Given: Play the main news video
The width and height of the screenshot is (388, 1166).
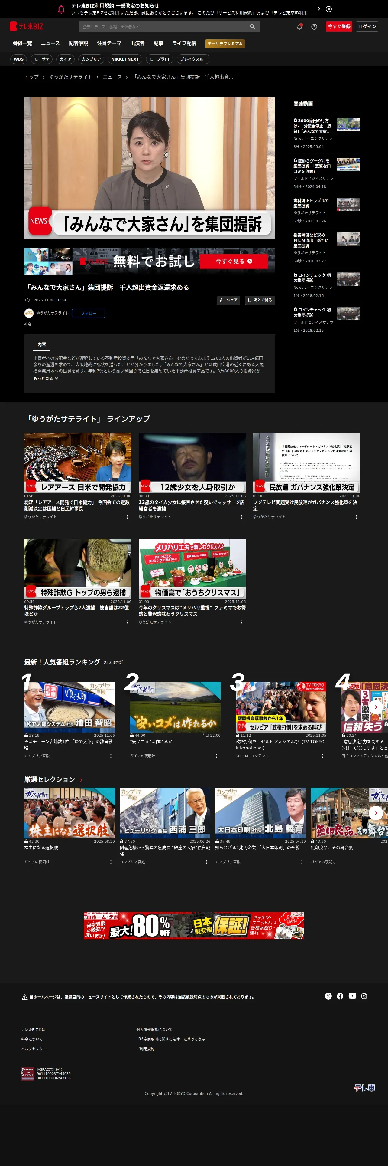Looking at the screenshot, I should pos(150,168).
